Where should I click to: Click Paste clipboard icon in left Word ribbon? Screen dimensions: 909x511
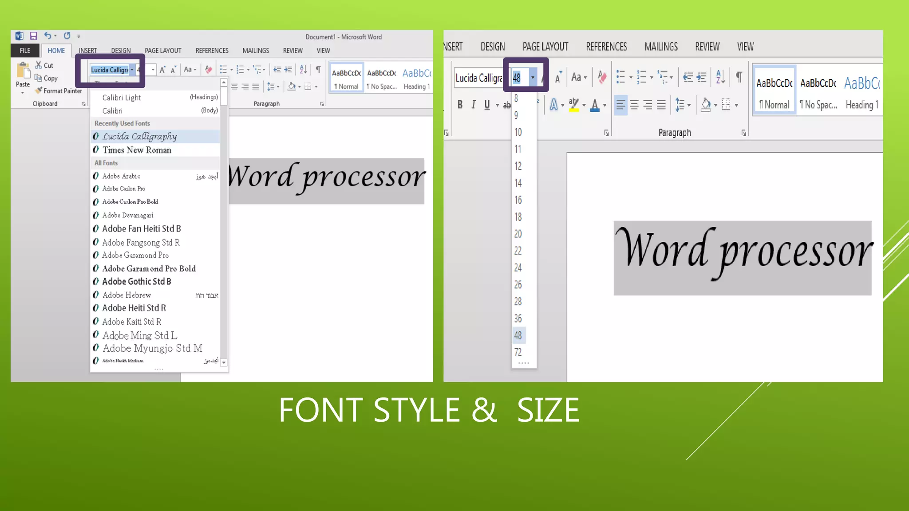click(x=23, y=71)
